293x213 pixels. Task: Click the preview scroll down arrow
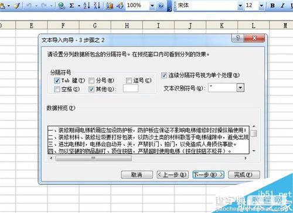pyautogui.click(x=254, y=151)
